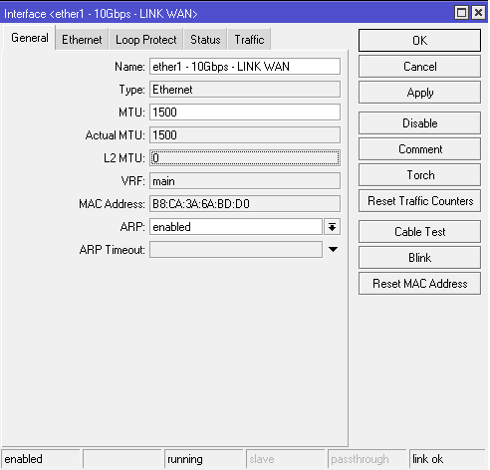Viewport: 490px width, 470px height.
Task: Reset Traffic Counters
Action: tap(419, 201)
